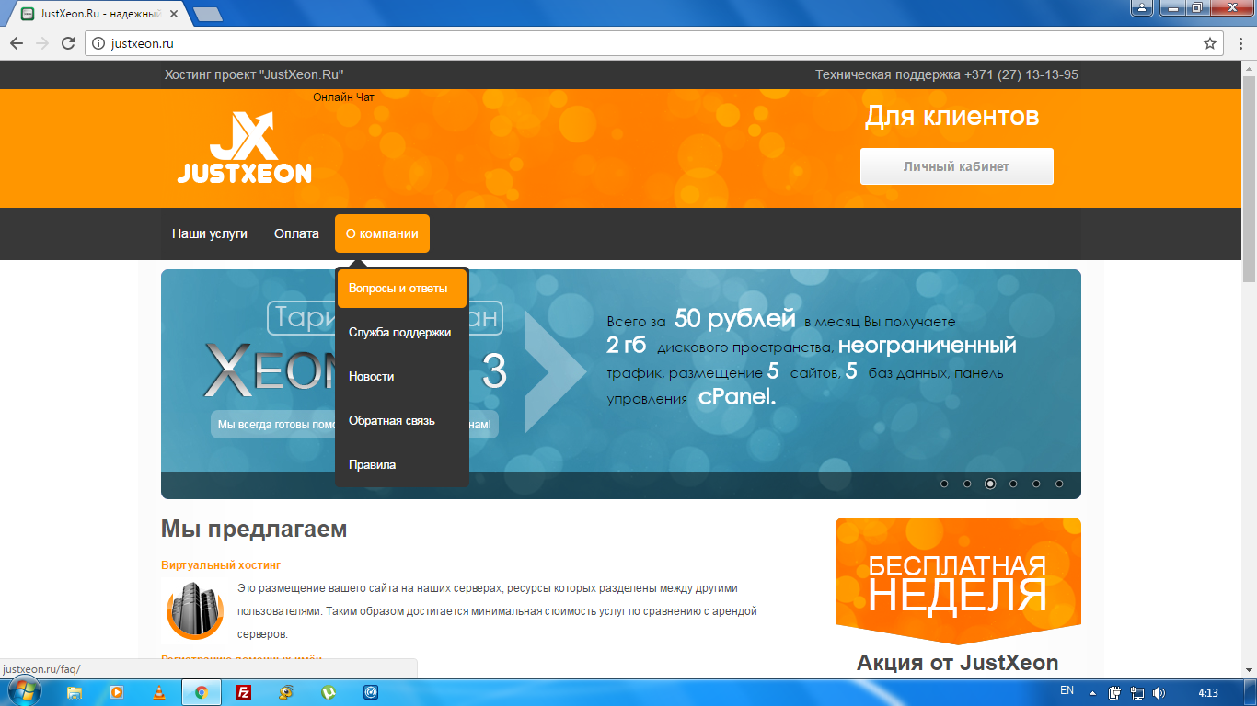Click the Show desktop strip

tap(1251, 693)
